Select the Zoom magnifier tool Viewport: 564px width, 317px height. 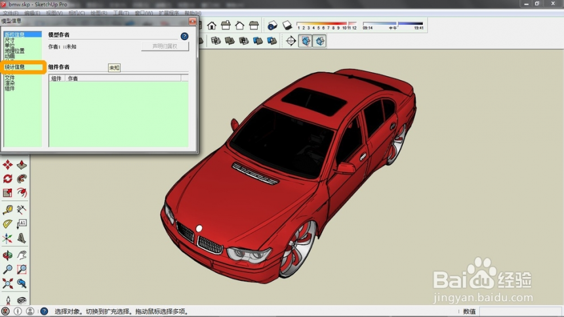8,269
